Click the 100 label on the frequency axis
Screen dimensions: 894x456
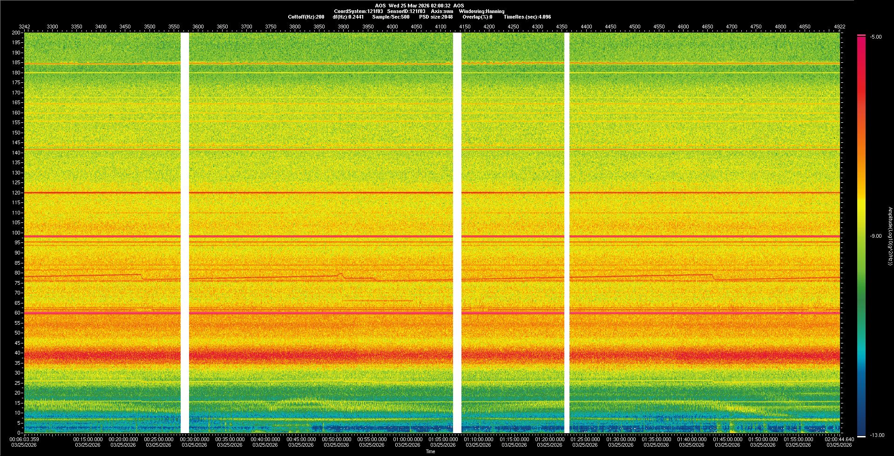tap(16, 233)
